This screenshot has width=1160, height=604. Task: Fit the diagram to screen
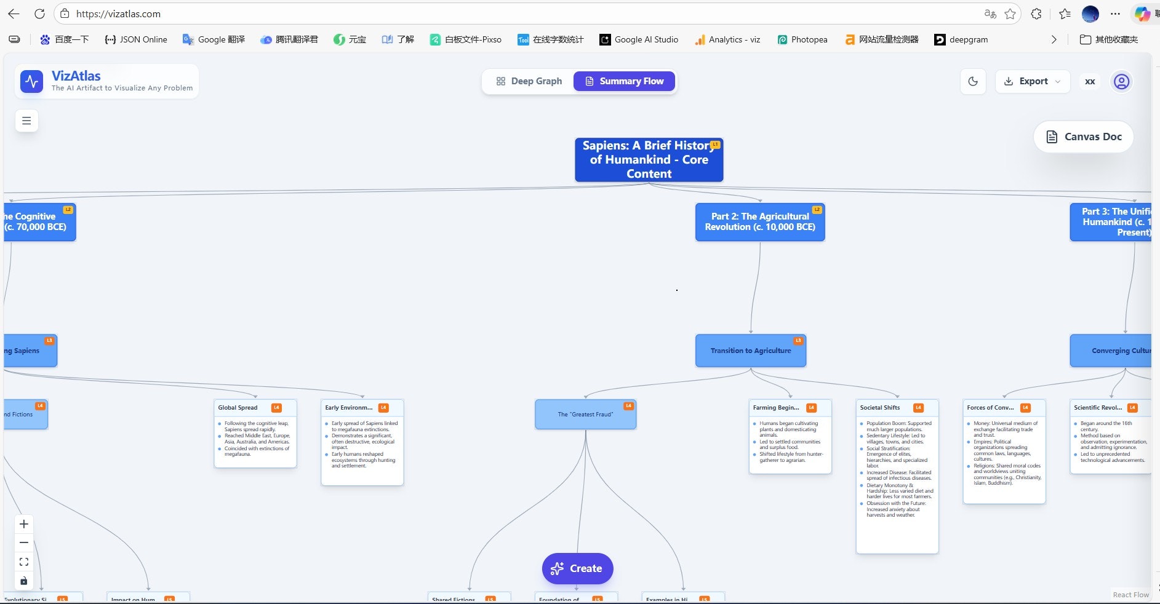(x=23, y=562)
